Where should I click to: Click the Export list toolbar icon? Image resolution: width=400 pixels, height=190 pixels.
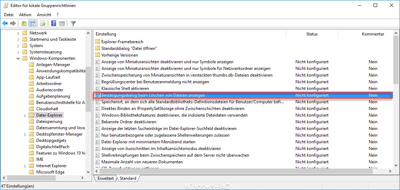[43, 24]
